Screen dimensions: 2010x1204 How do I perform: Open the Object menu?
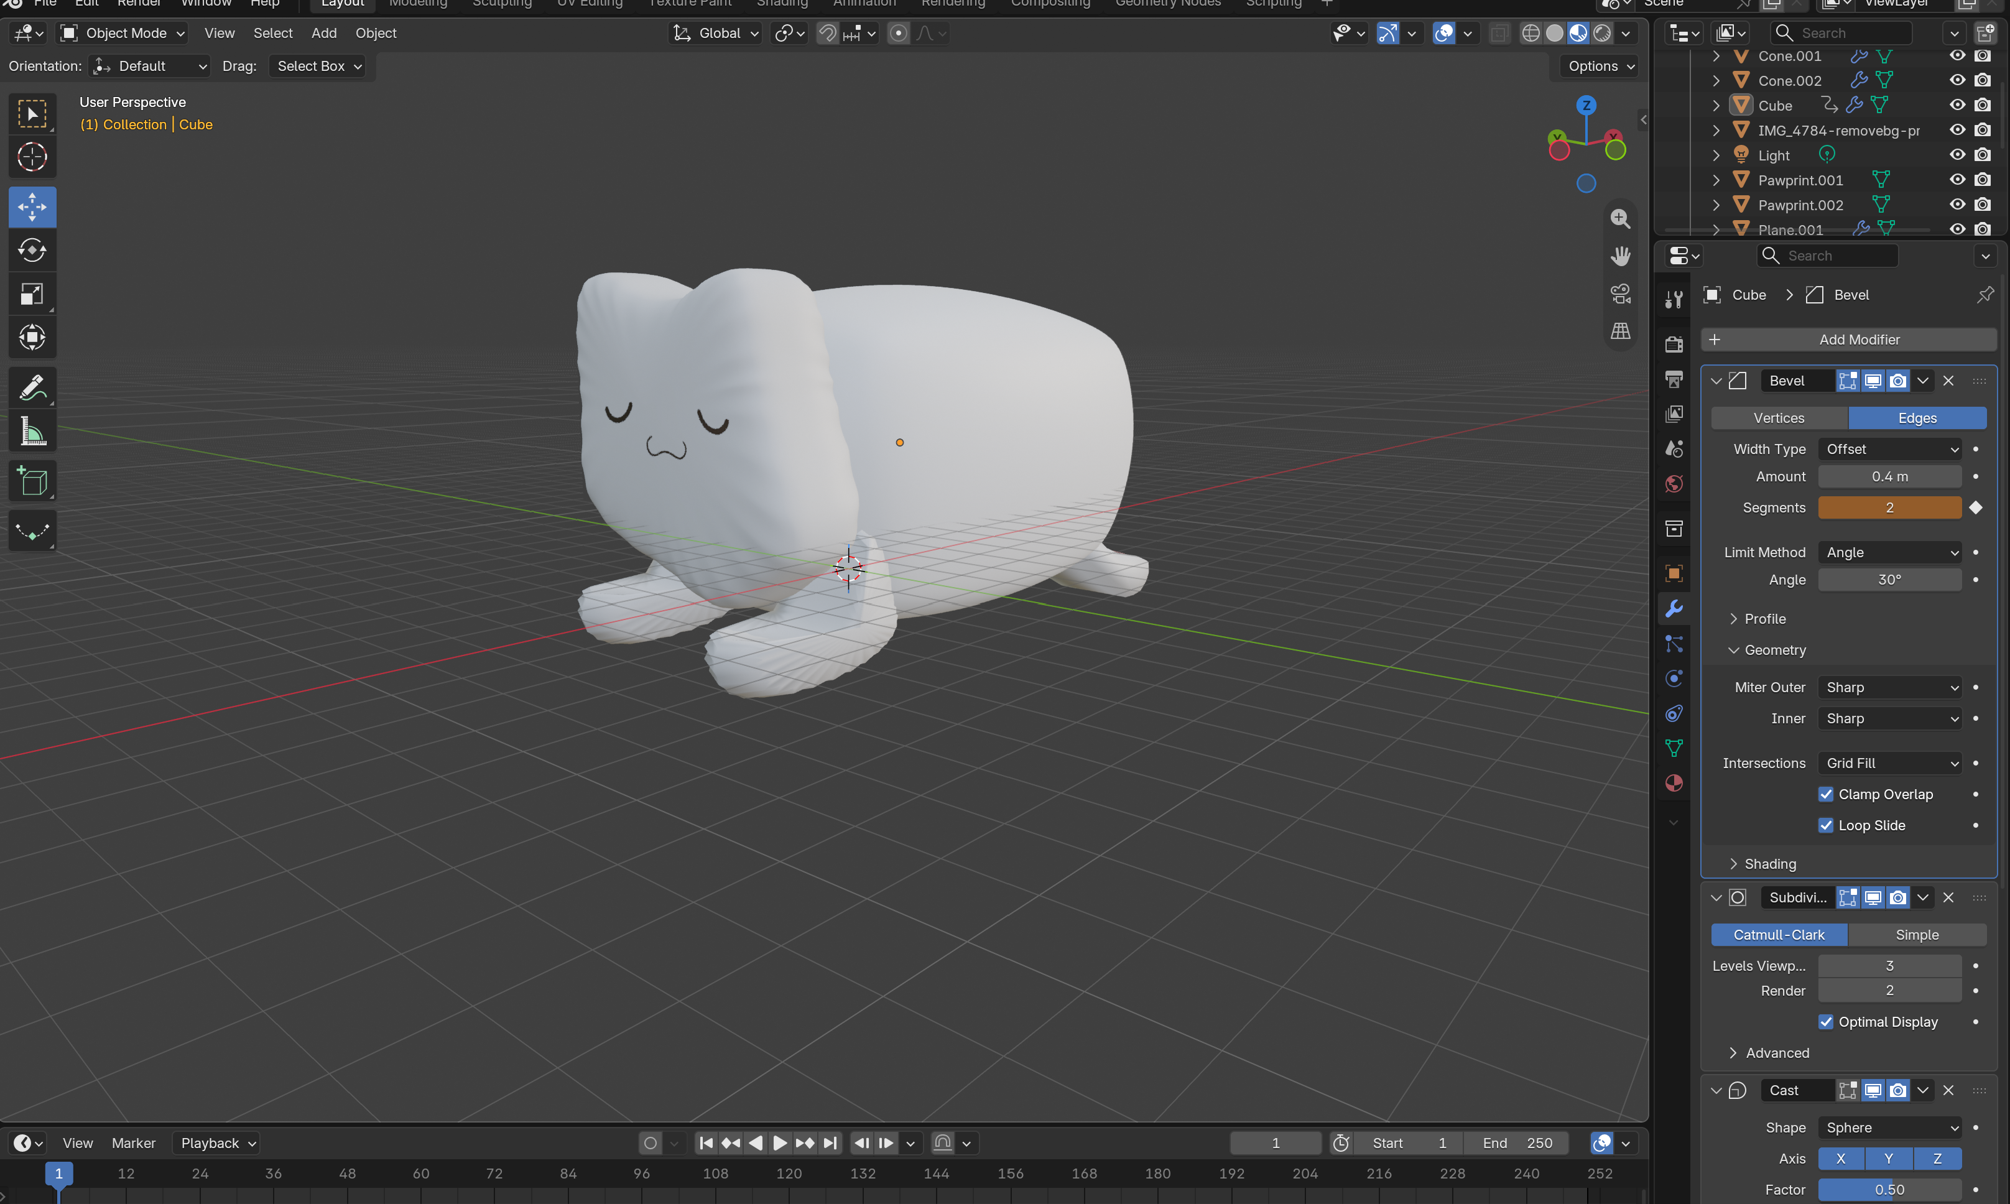[376, 33]
